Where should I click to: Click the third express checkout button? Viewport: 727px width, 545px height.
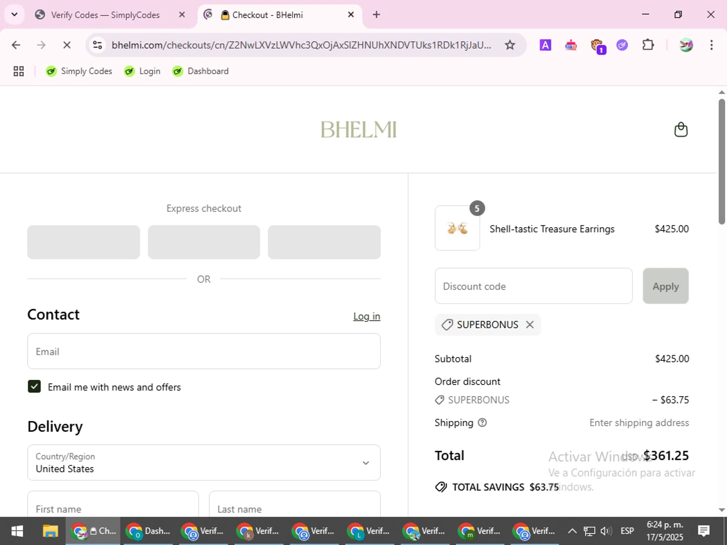(x=324, y=242)
